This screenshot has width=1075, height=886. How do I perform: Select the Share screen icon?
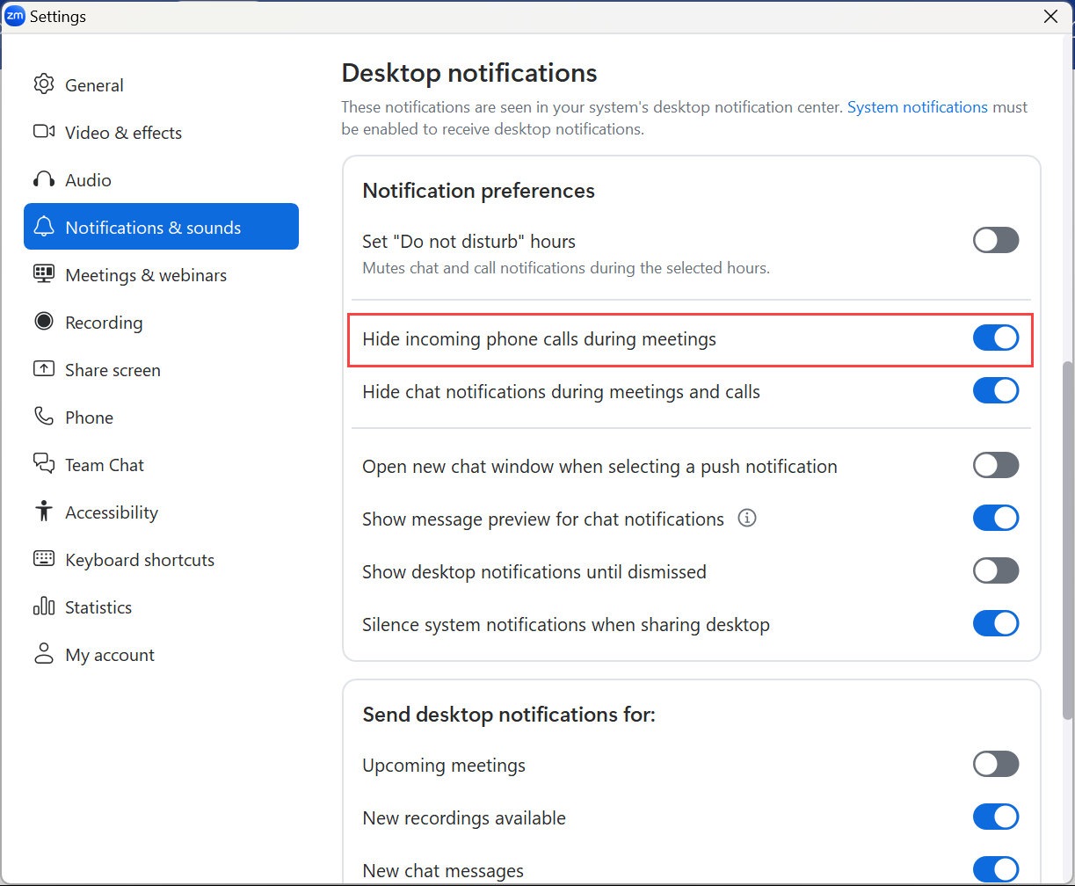pos(43,369)
